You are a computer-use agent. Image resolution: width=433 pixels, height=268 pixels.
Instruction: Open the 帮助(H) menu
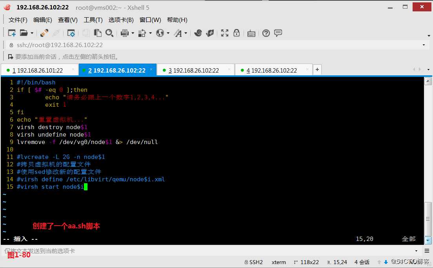[177, 20]
